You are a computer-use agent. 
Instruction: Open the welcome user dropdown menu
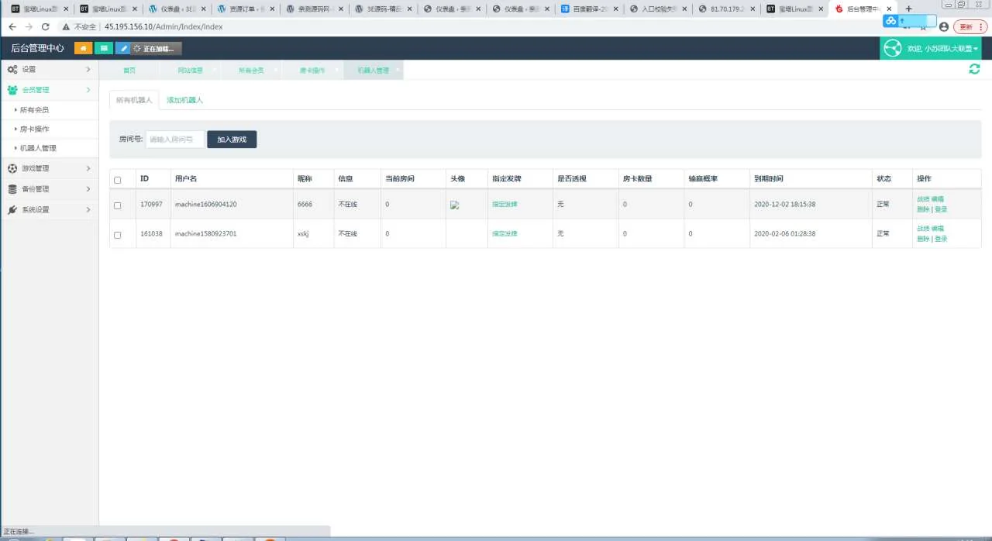(x=942, y=48)
